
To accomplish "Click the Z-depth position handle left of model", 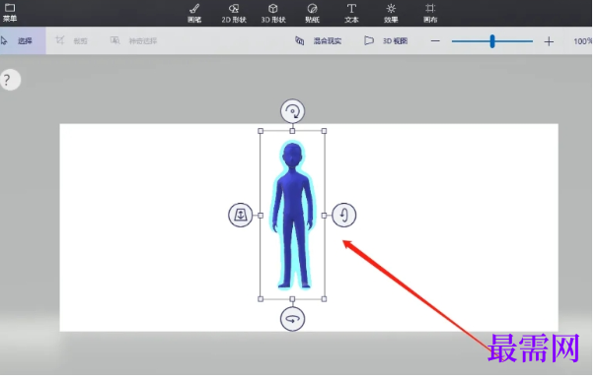I will (x=241, y=216).
